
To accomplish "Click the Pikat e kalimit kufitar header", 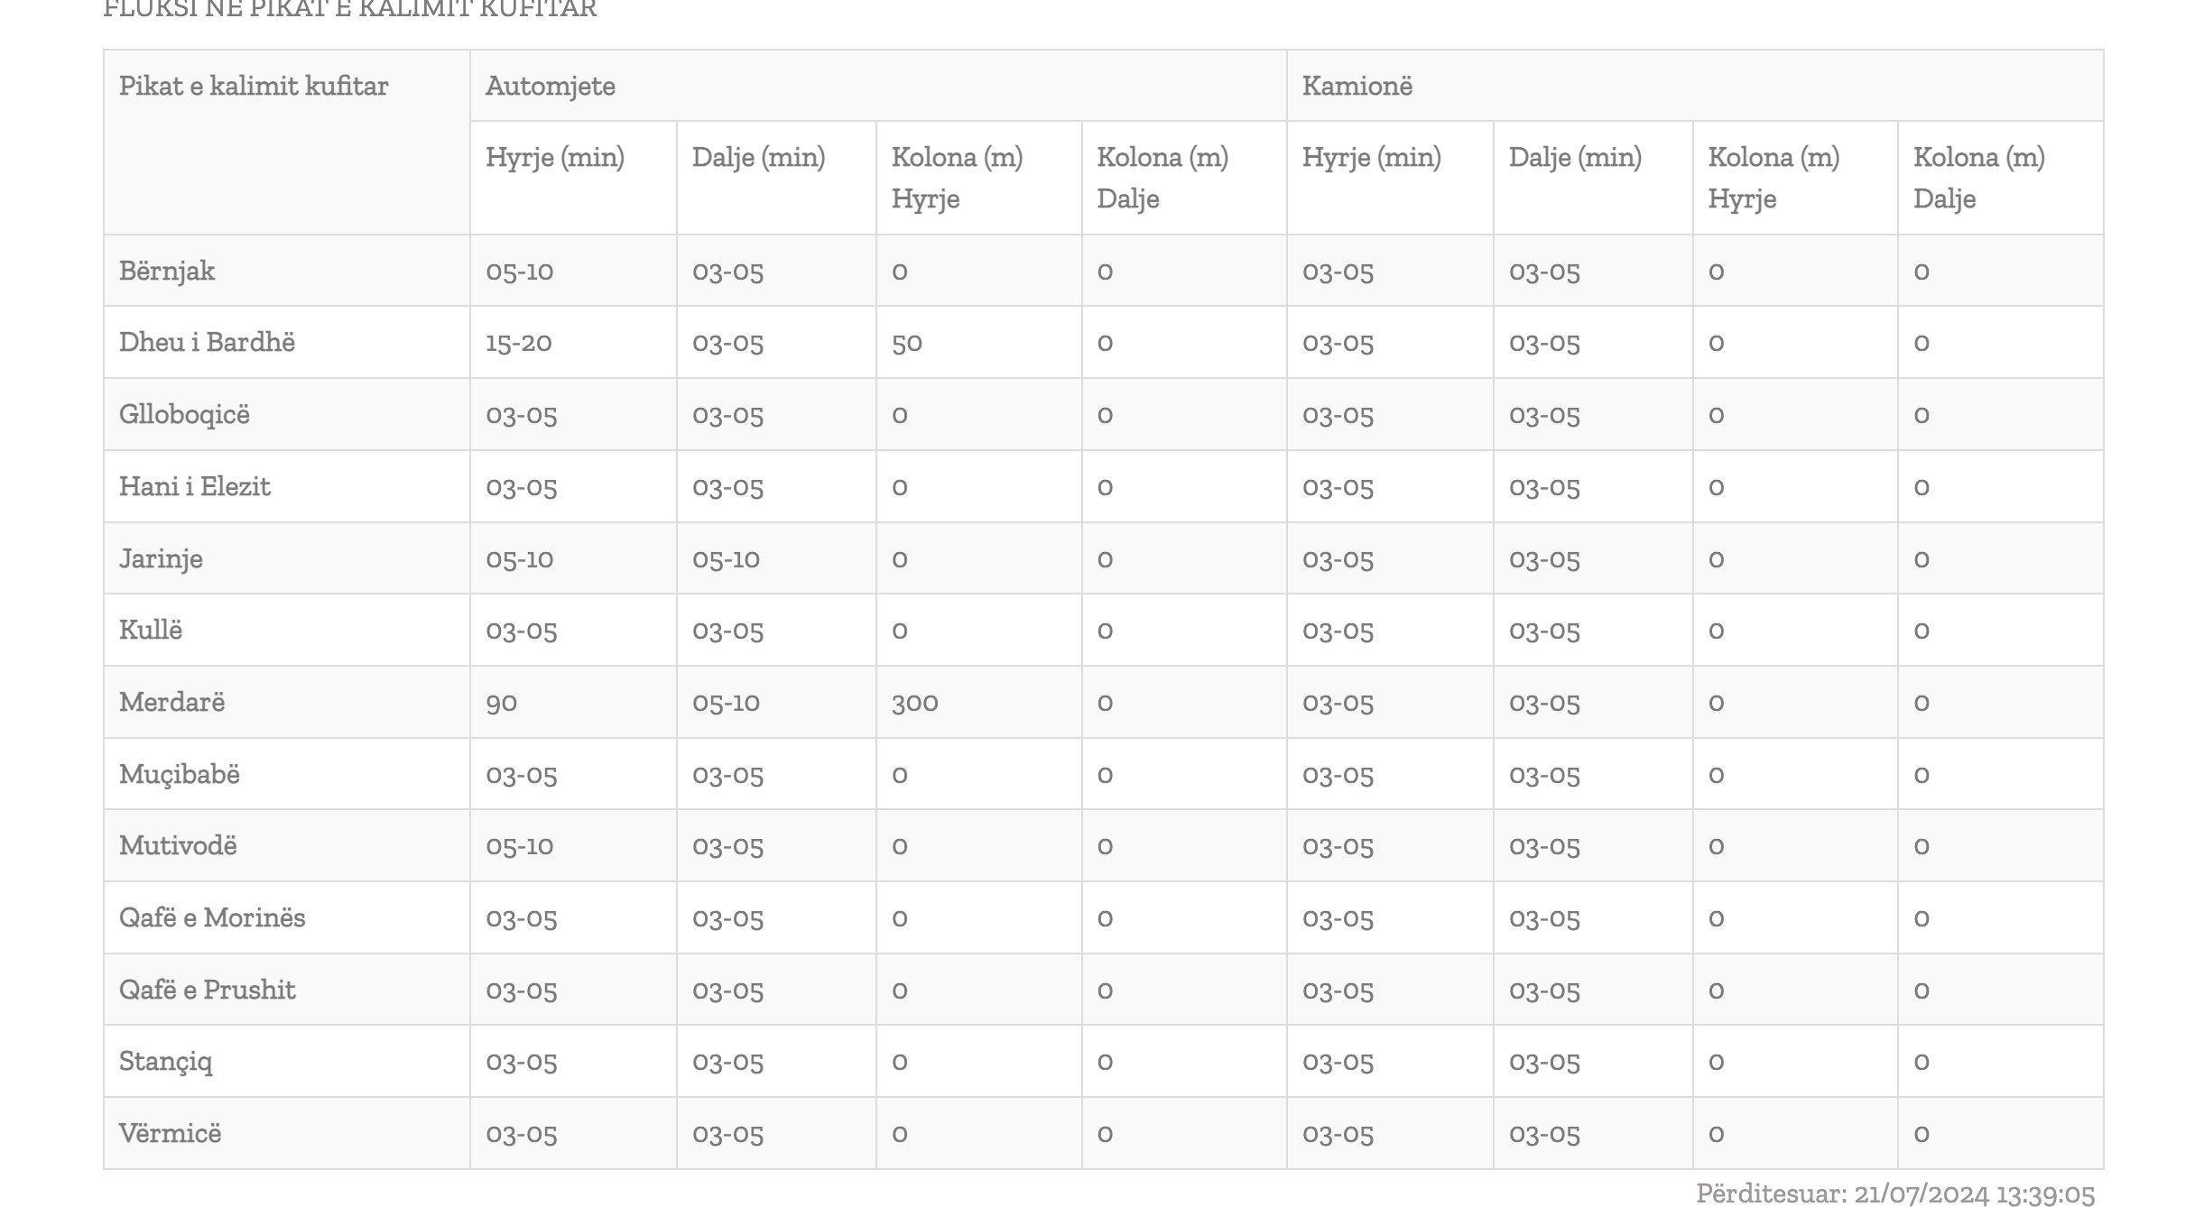I will pyautogui.click(x=254, y=86).
